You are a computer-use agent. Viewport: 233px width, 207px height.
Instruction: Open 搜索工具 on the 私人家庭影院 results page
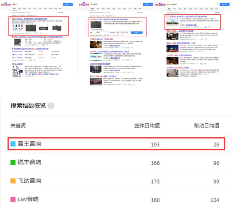(216, 13)
